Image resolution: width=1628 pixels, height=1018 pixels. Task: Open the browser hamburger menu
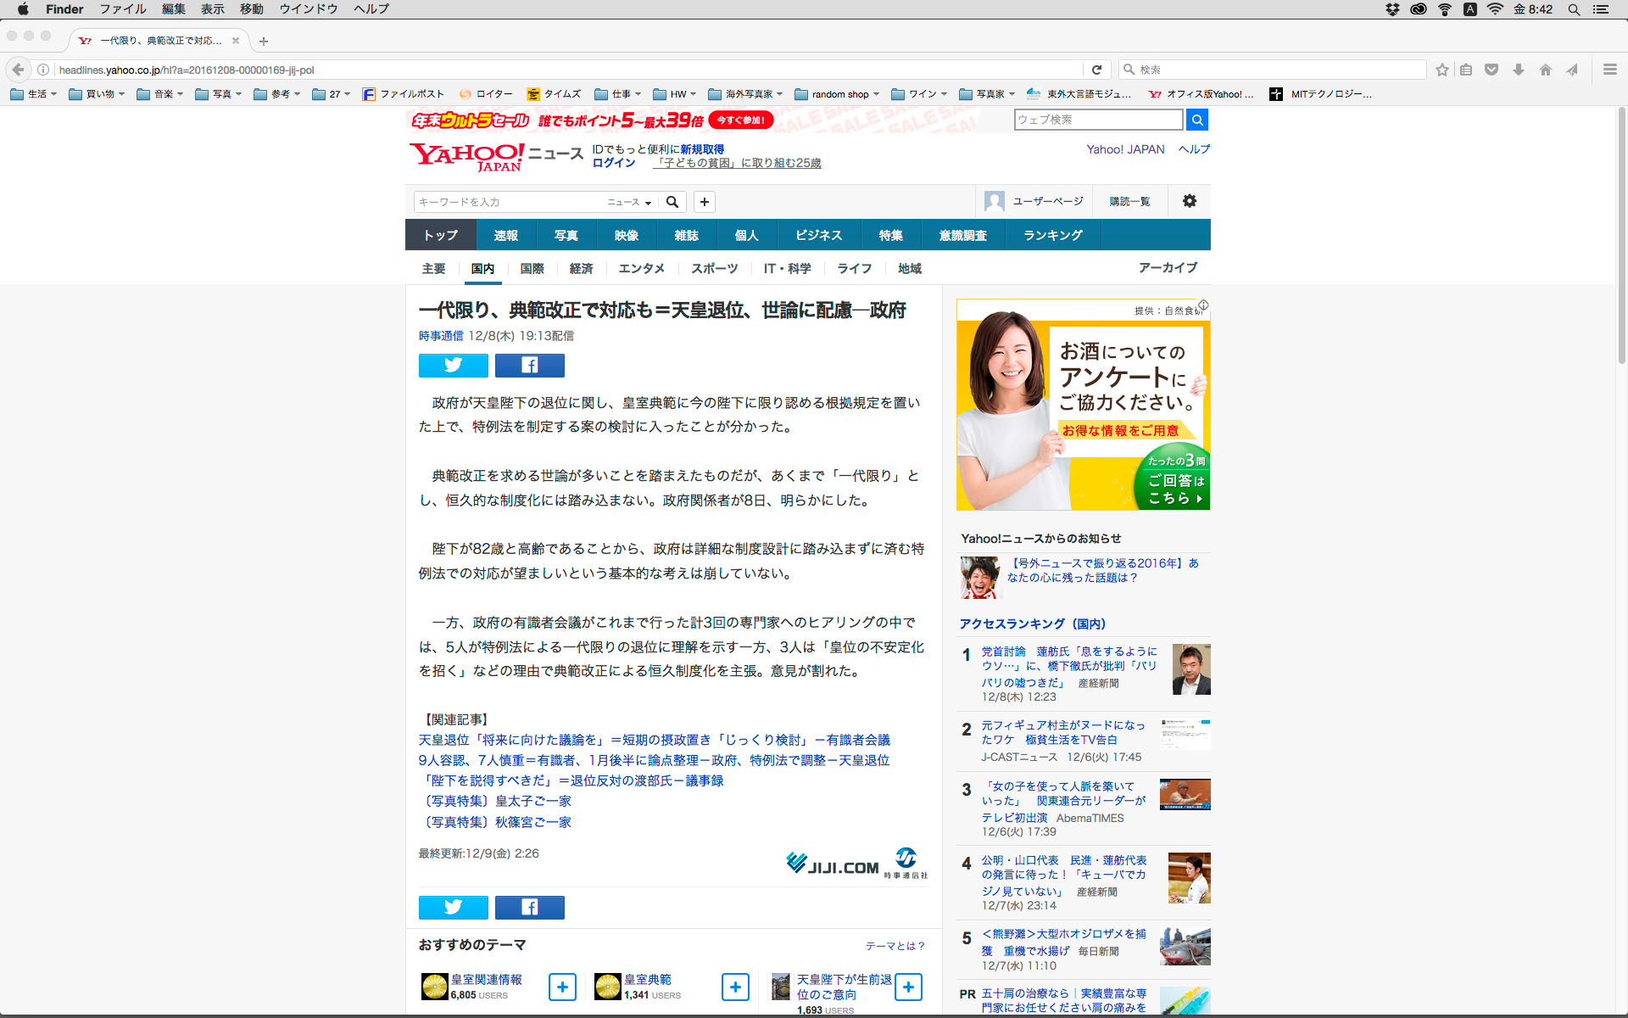(1609, 70)
